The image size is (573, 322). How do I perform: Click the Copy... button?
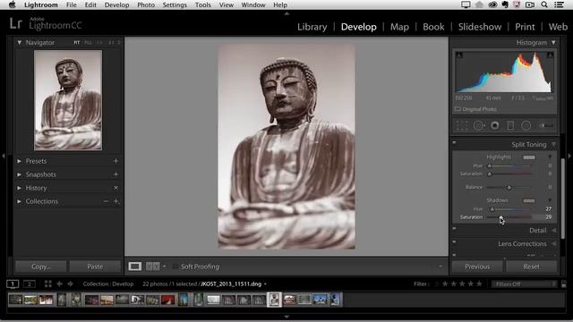pos(40,267)
